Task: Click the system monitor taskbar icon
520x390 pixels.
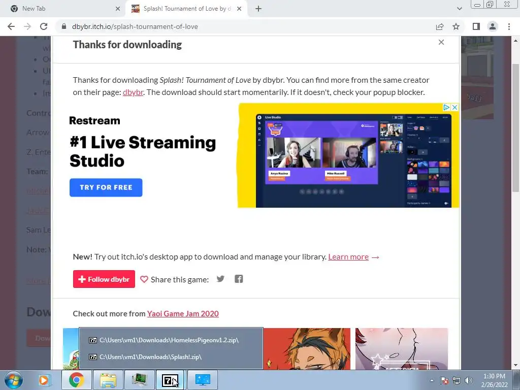Action: (x=139, y=380)
